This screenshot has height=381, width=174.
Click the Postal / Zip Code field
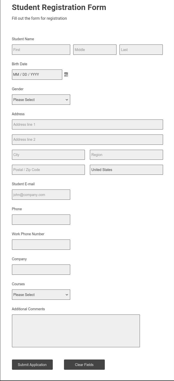[48, 169]
